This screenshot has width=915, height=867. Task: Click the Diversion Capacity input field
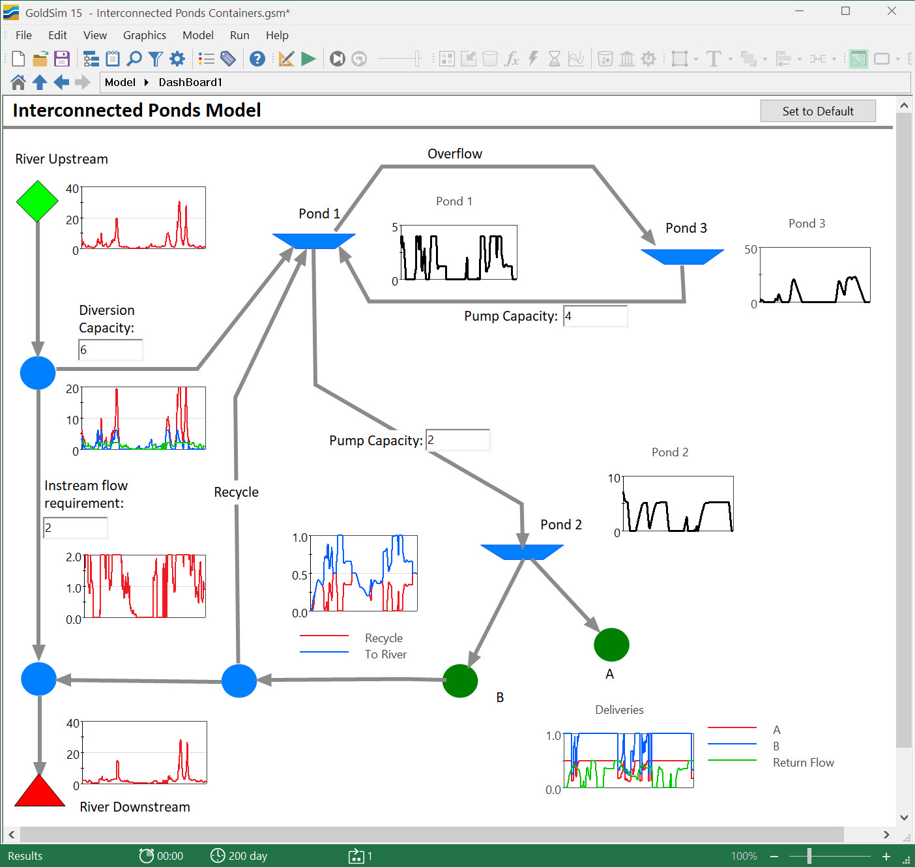109,349
